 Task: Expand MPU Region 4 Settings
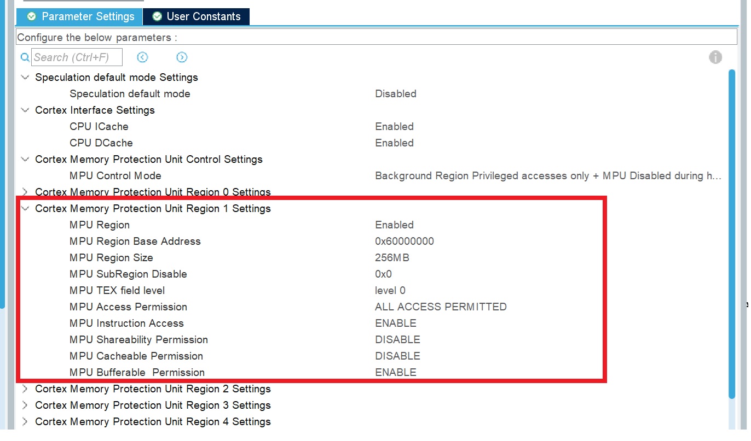tap(25, 421)
